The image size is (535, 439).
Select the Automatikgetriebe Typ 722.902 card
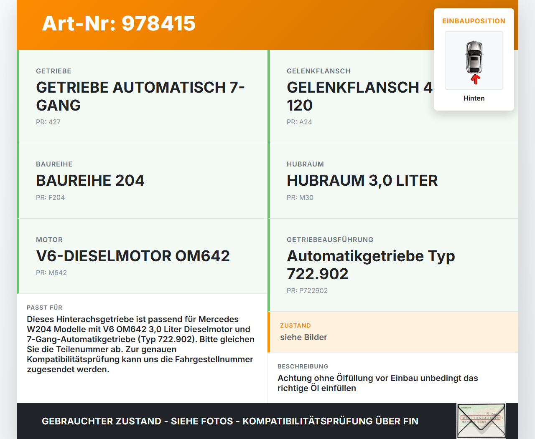coord(371,265)
